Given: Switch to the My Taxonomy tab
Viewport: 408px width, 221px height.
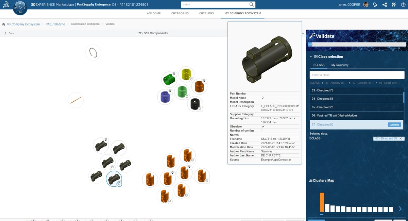Looking at the screenshot, I should 340,65.
